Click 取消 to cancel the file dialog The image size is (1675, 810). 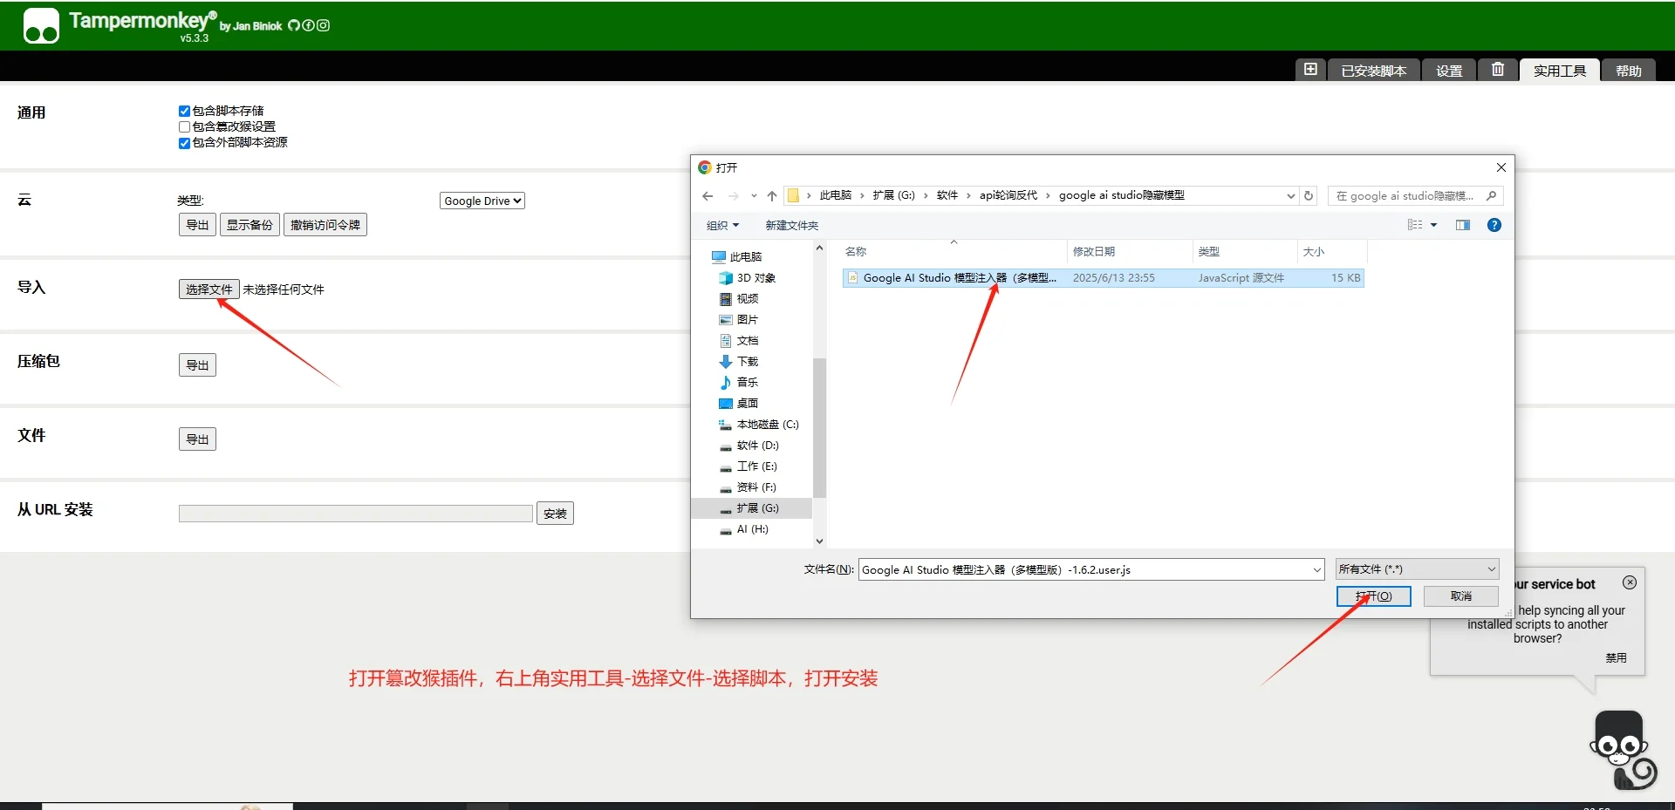[1461, 596]
